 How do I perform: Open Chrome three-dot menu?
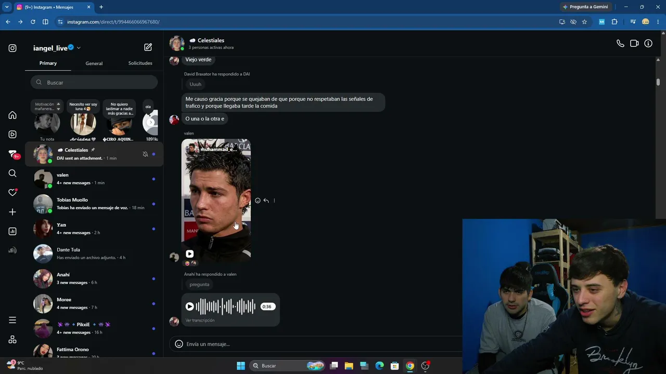pyautogui.click(x=658, y=22)
